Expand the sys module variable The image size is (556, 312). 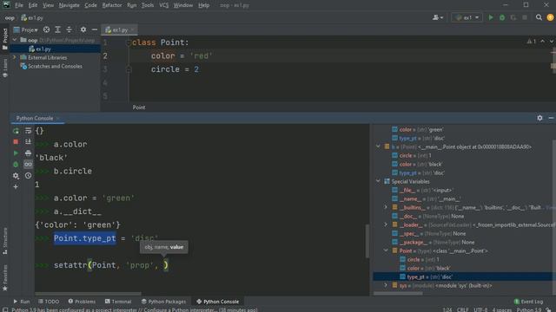pyautogui.click(x=386, y=285)
